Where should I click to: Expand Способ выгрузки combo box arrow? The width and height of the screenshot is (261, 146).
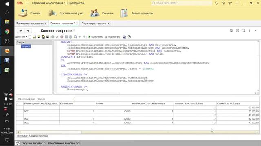click(x=73, y=99)
